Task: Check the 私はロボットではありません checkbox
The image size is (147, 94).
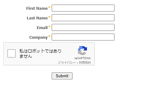Action: pos(12,53)
